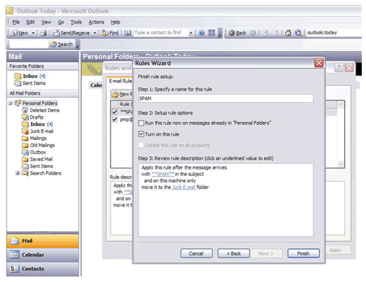The height and width of the screenshot is (282, 366).
Task: Click the blue Help question icon
Action: [202, 33]
